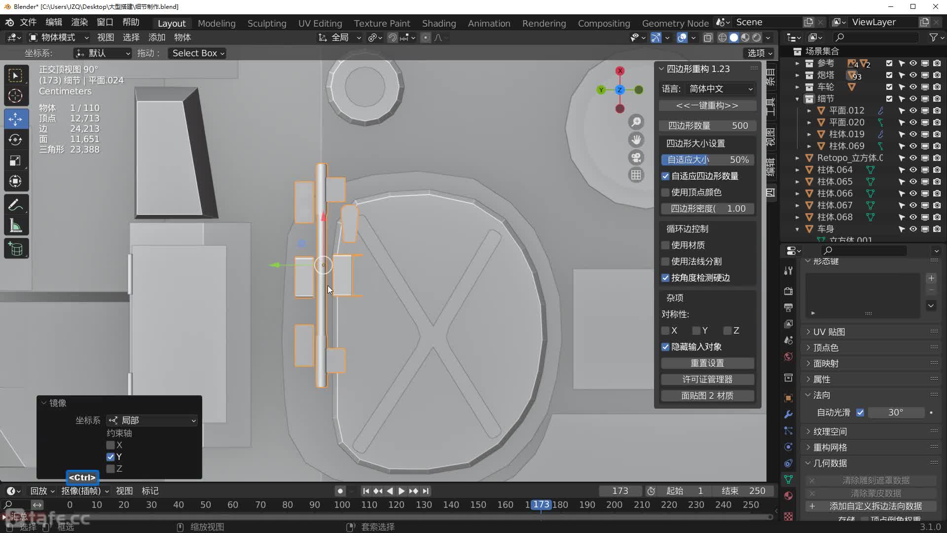947x533 pixels.
Task: Enable the Y constraint axis checkbox in the Mirror panel
Action: pos(110,457)
